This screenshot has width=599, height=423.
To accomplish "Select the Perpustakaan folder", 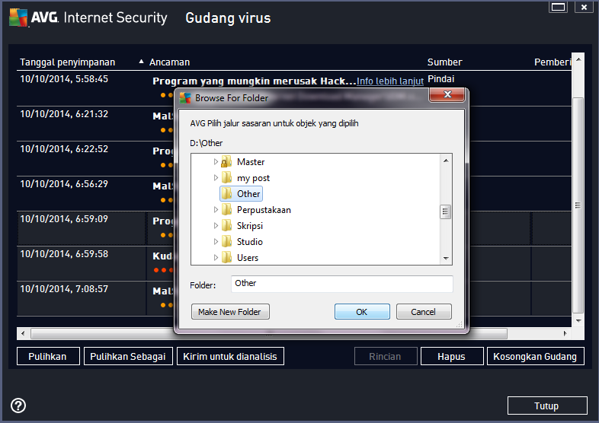I will [264, 210].
